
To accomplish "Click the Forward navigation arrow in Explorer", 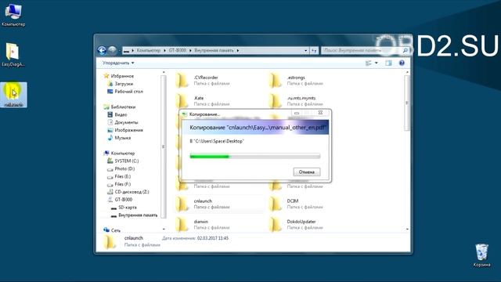I will 112,50.
